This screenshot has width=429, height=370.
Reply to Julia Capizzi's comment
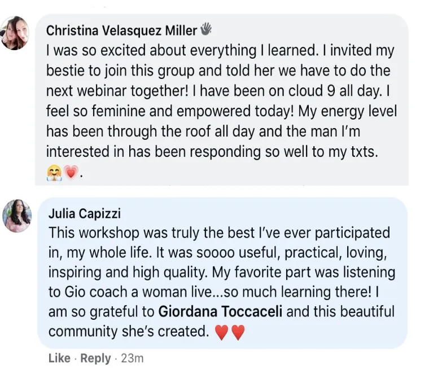coord(95,358)
